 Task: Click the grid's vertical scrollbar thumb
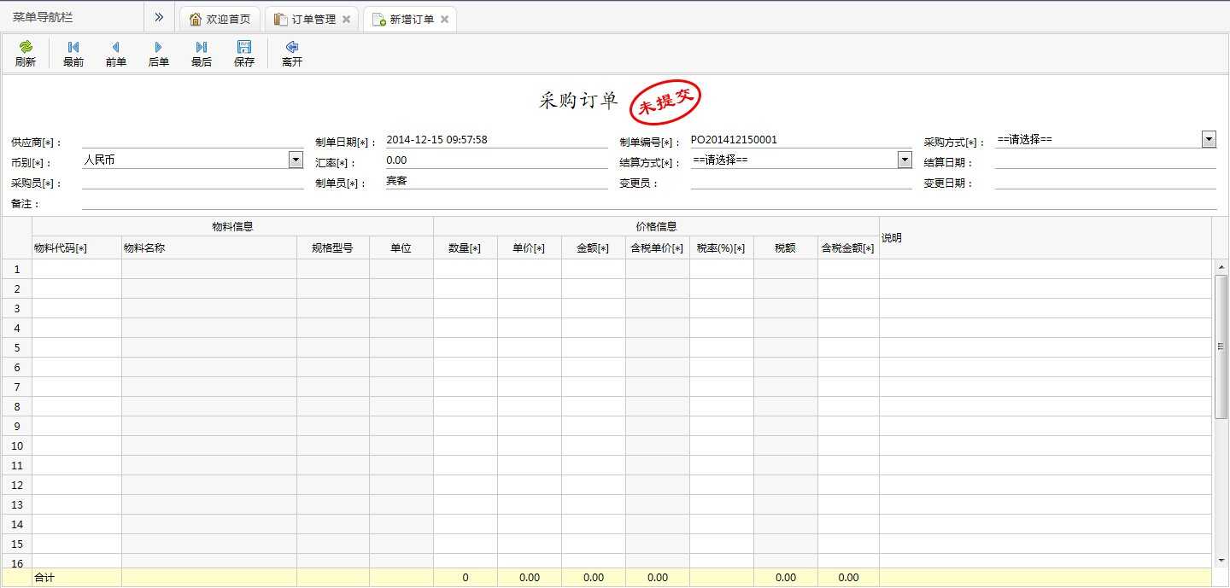[1221, 346]
